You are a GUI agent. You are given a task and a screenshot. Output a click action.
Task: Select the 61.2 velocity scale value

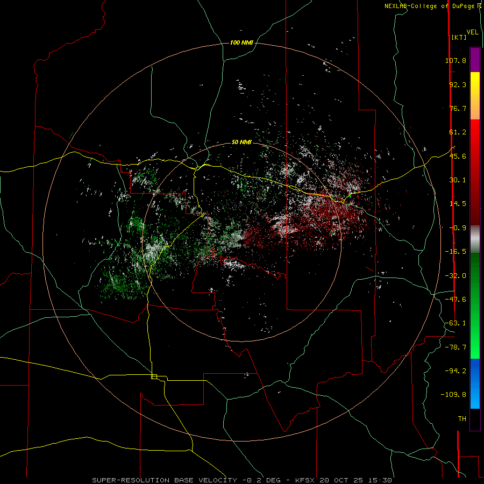click(458, 132)
